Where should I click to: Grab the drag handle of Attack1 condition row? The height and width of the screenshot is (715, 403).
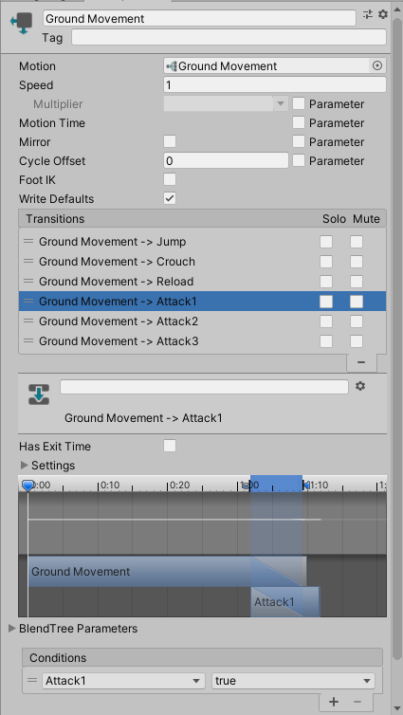pyautogui.click(x=32, y=681)
